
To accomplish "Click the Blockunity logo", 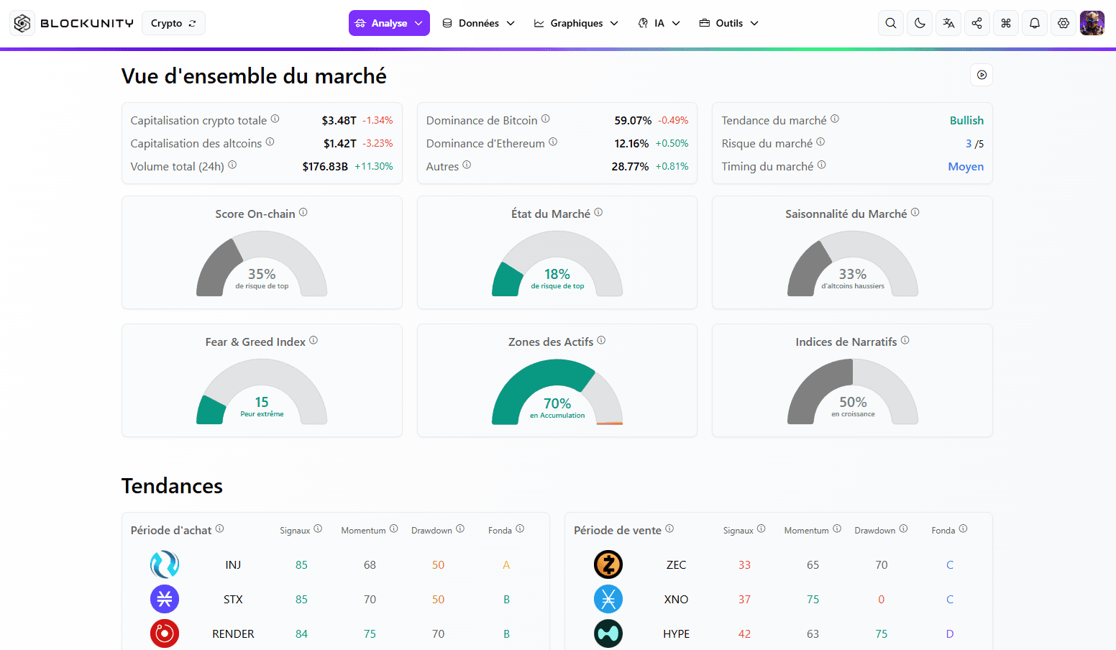I will pos(73,23).
